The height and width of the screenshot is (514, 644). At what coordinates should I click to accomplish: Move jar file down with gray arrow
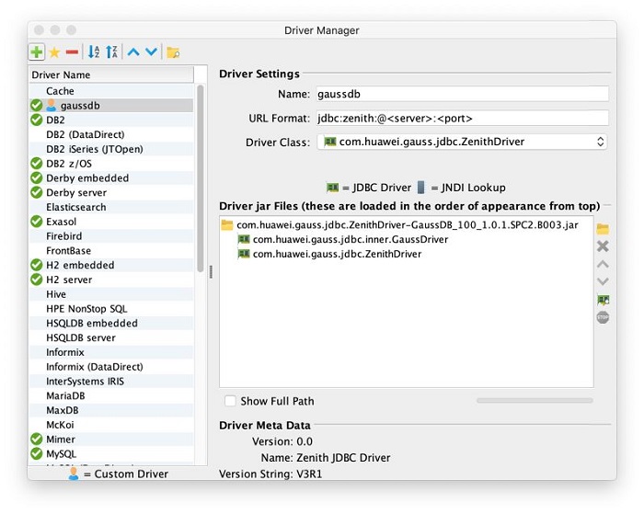coord(603,281)
